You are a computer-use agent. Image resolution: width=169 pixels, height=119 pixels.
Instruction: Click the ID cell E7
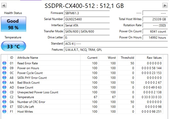(x=11, y=107)
